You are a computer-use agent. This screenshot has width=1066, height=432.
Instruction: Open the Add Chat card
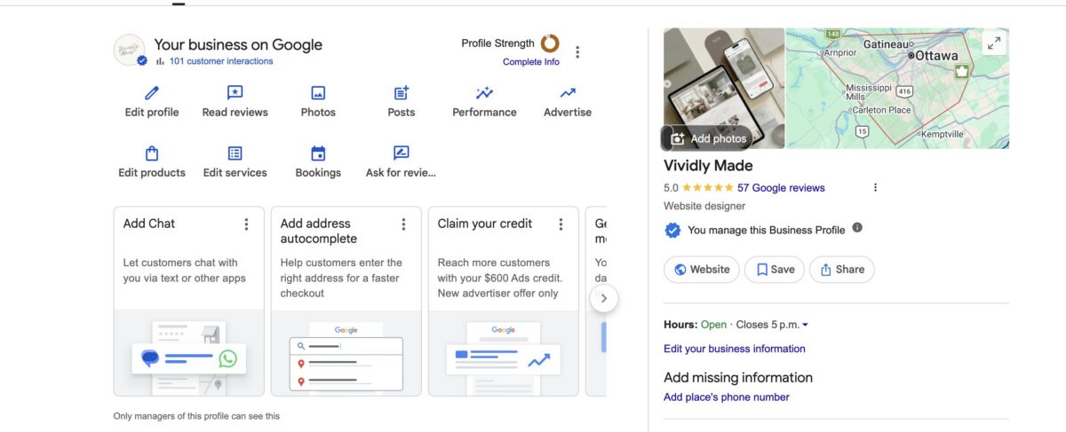click(x=189, y=302)
